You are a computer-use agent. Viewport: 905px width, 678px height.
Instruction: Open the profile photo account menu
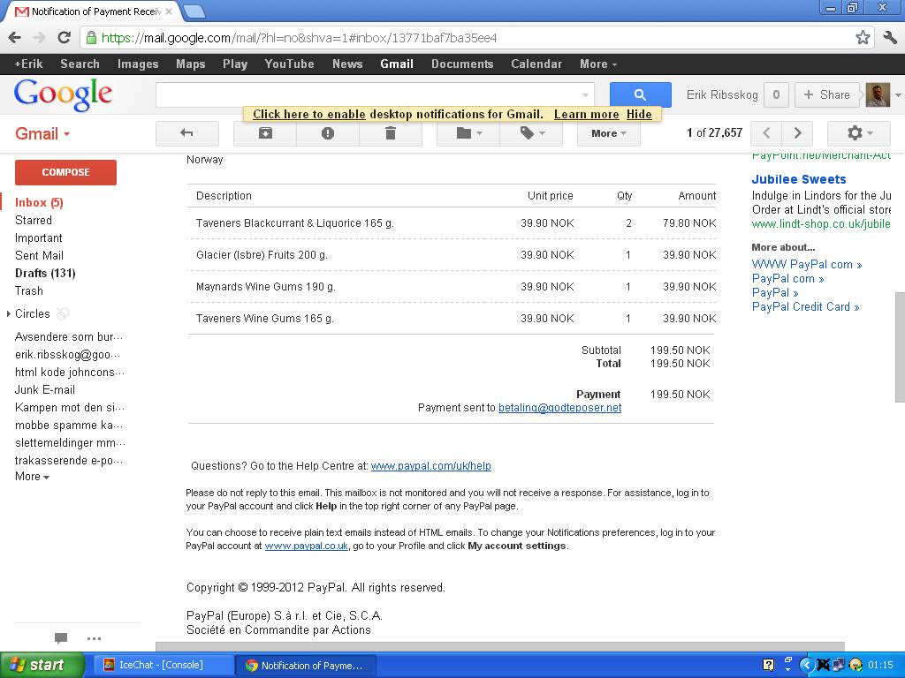pos(878,94)
